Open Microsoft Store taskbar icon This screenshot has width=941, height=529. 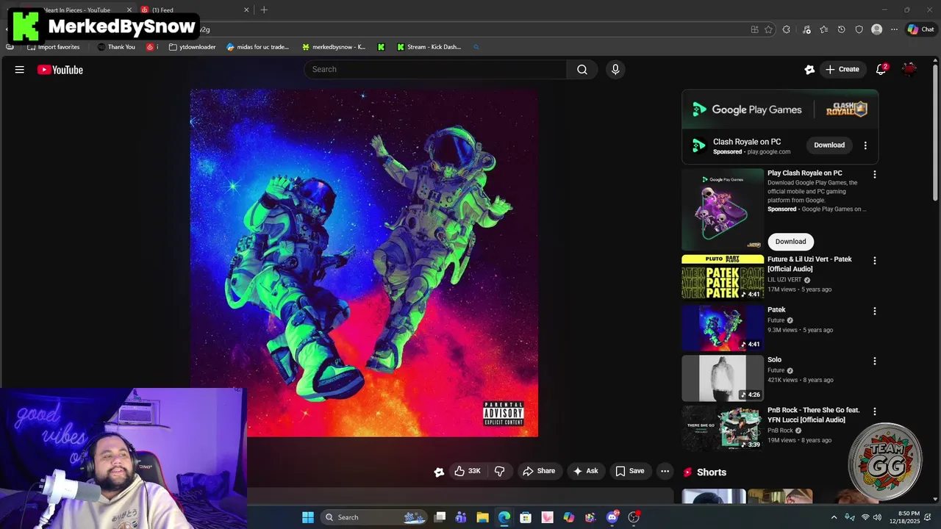click(x=526, y=517)
